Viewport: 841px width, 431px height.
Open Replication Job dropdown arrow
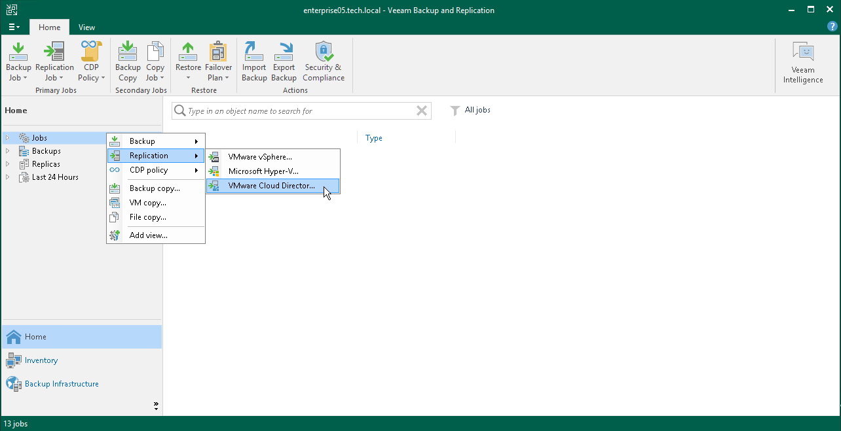(62, 78)
